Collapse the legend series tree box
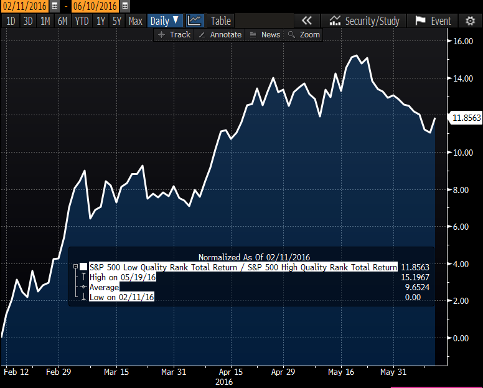The height and width of the screenshot is (388, 483). coord(75,267)
